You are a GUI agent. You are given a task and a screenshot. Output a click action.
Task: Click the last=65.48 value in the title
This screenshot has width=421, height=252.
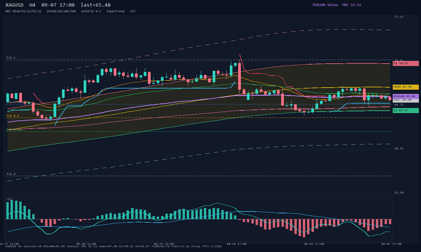point(96,5)
